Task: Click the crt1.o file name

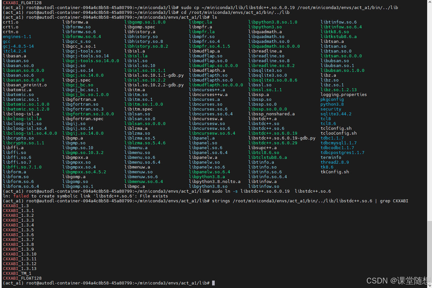Action: (x=11, y=22)
